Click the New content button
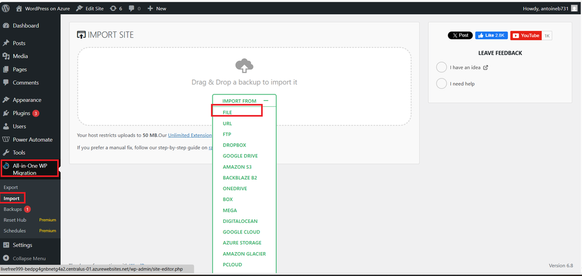This screenshot has height=276, width=582. click(x=157, y=9)
